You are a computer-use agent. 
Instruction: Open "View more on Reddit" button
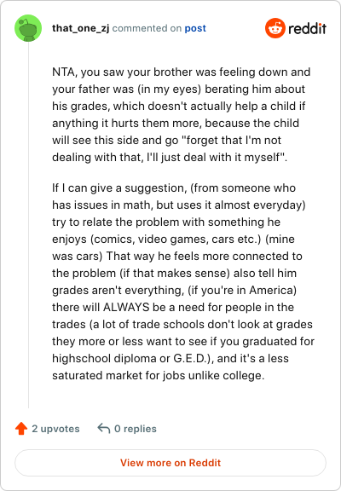[170, 463]
